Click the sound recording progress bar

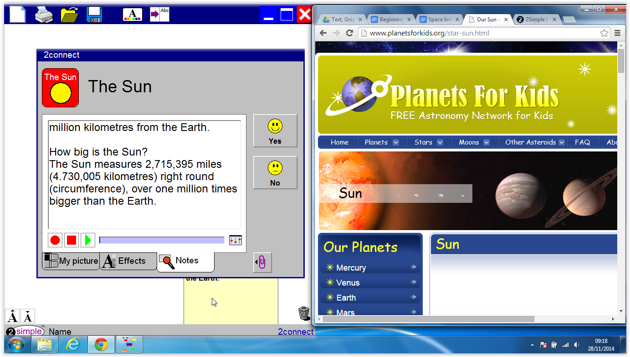[162, 240]
